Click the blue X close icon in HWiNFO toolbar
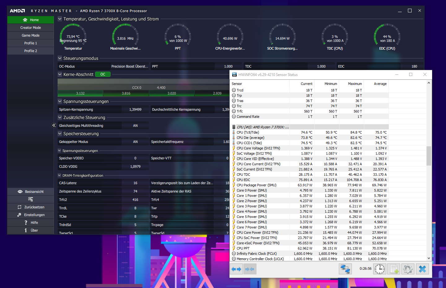446x288 pixels. point(422,269)
